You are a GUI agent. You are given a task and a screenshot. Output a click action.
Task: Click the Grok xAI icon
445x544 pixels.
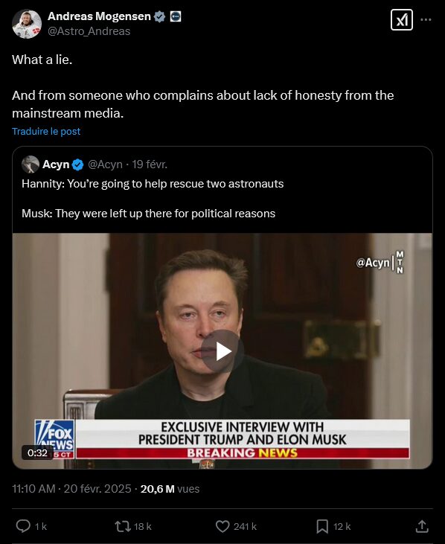[x=402, y=20]
